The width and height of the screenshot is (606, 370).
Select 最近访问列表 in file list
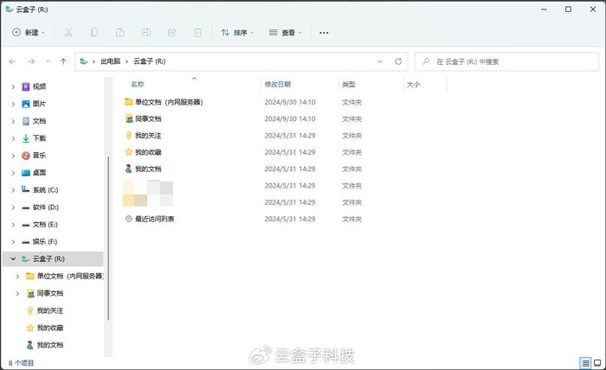pos(150,219)
